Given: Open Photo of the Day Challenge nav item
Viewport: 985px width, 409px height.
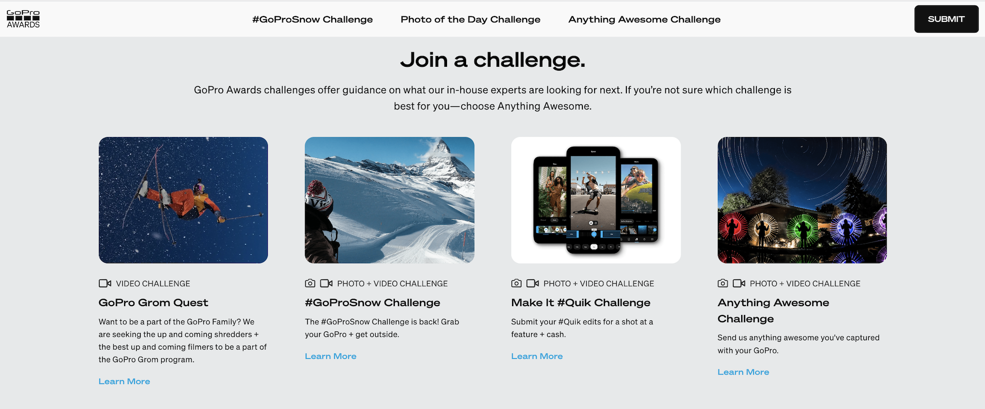Looking at the screenshot, I should (x=471, y=19).
